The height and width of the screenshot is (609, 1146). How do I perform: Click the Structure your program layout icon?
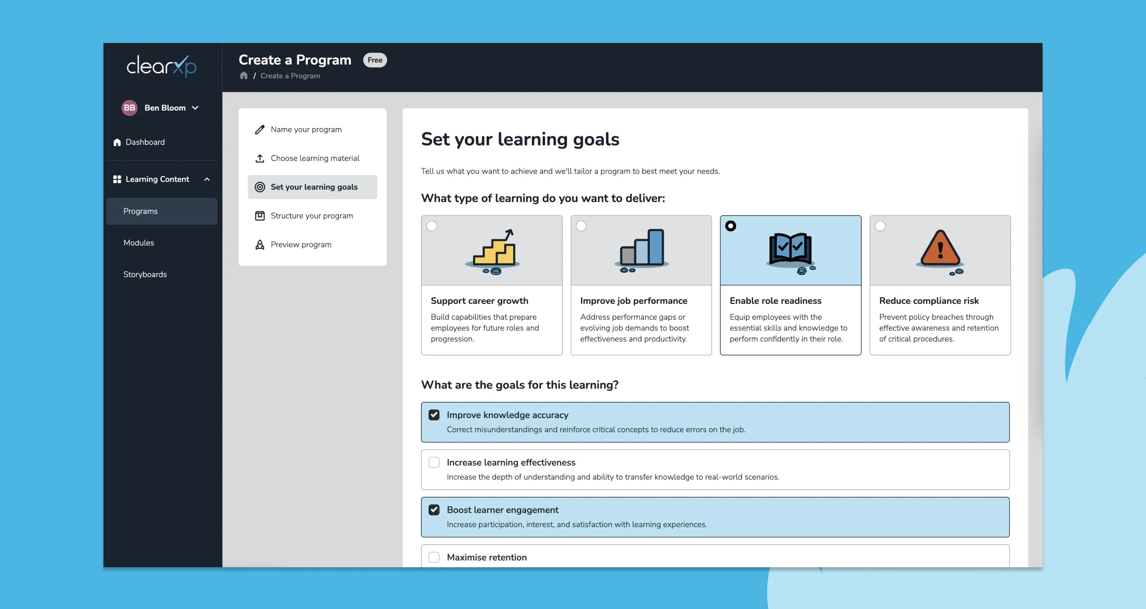[x=260, y=216]
